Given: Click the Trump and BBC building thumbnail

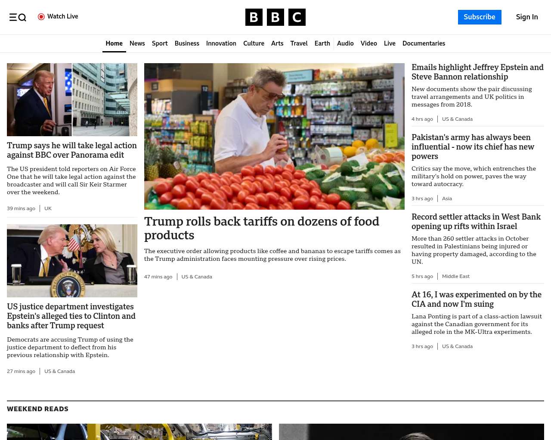Looking at the screenshot, I should [72, 100].
